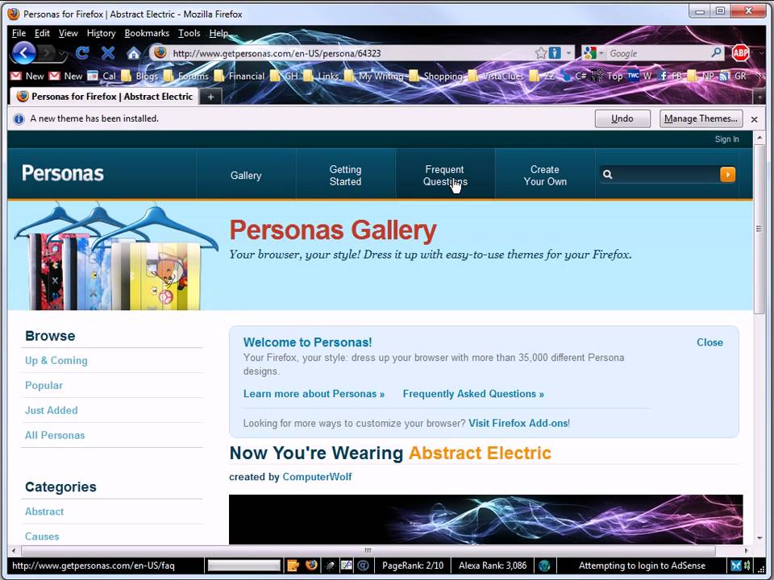Click the PageRank: 2/10 status text
Screen dimensions: 774x580
click(413, 565)
